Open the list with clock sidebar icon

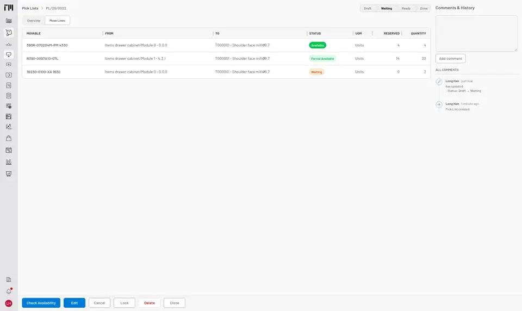9,106
